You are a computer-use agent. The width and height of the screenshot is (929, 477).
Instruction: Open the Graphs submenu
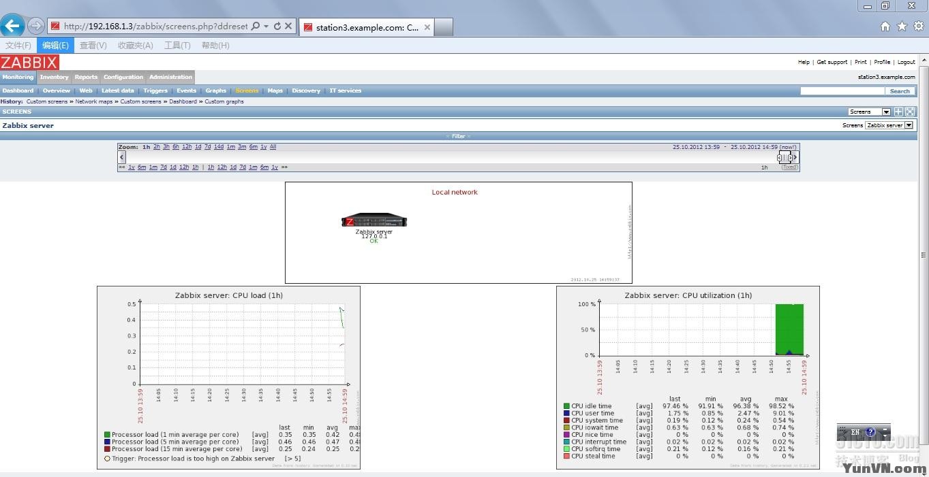pos(216,91)
